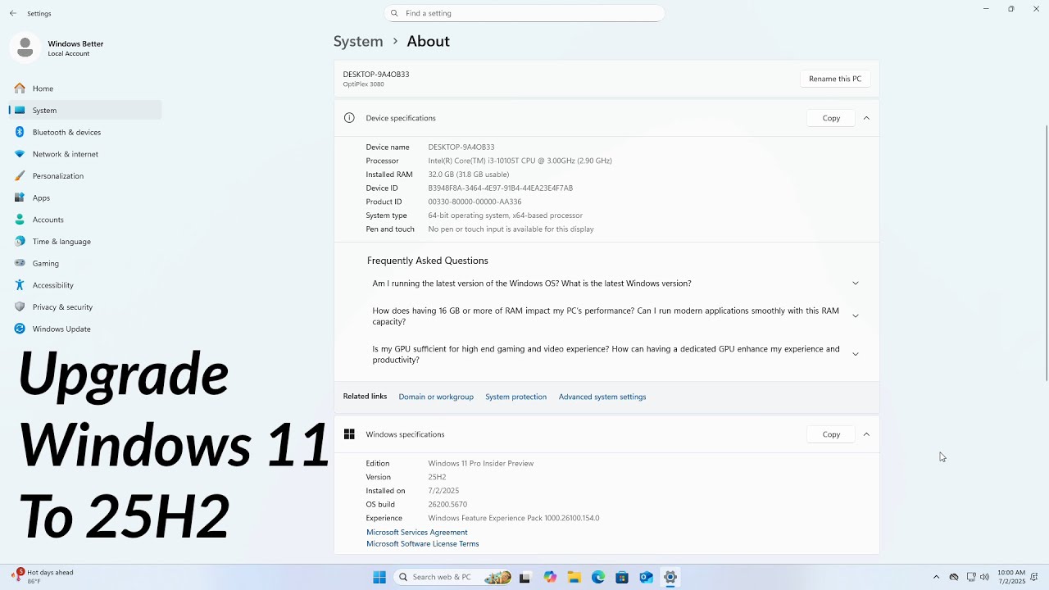This screenshot has width=1049, height=590.
Task: Open Task View on the taskbar
Action: pyautogui.click(x=525, y=577)
